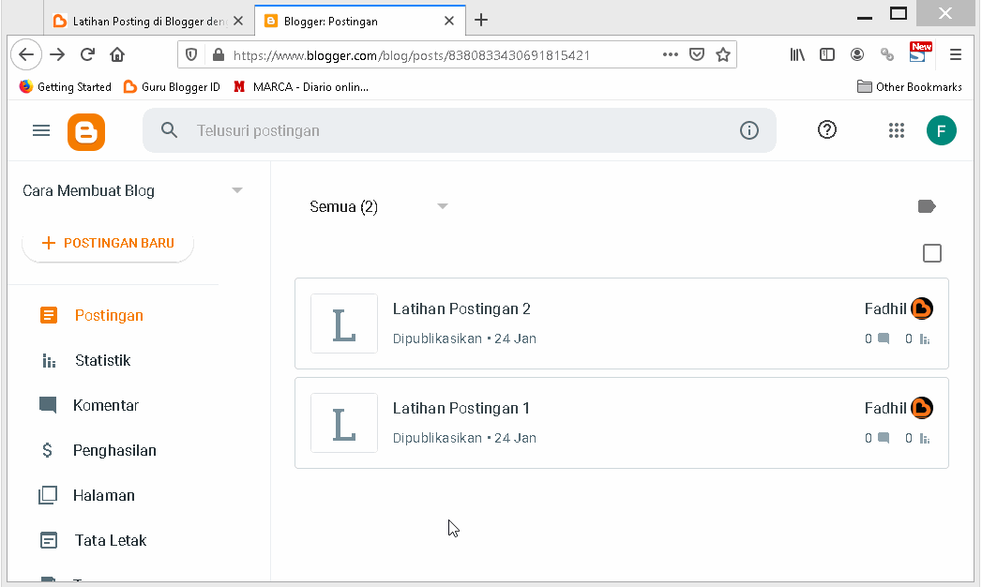Open the Firefox Library icon
Screen dimensions: 982x587
tap(797, 55)
